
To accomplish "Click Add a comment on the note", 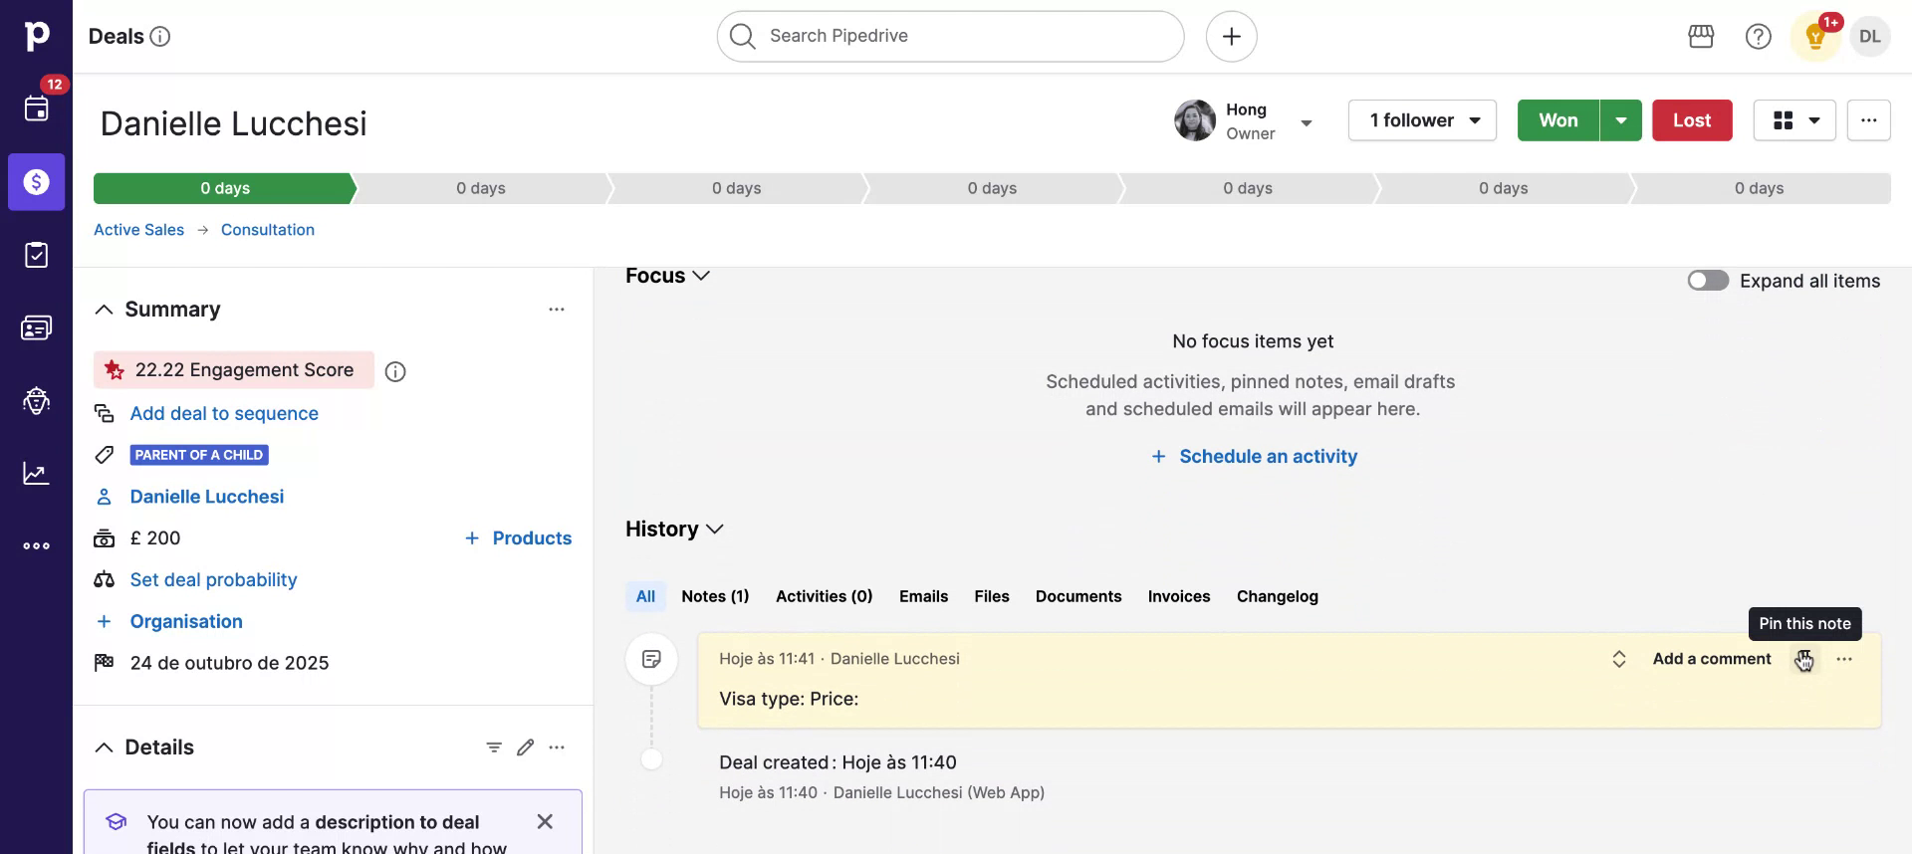I will tap(1712, 659).
